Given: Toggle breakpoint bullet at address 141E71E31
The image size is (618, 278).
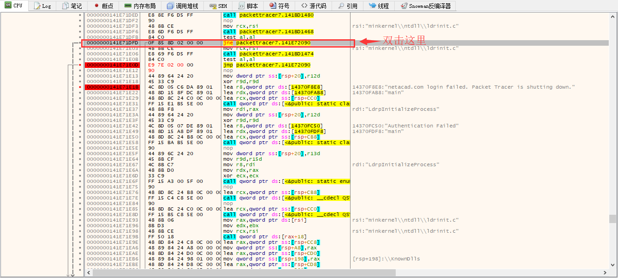Looking at the screenshot, I should pyautogui.click(x=80, y=103).
